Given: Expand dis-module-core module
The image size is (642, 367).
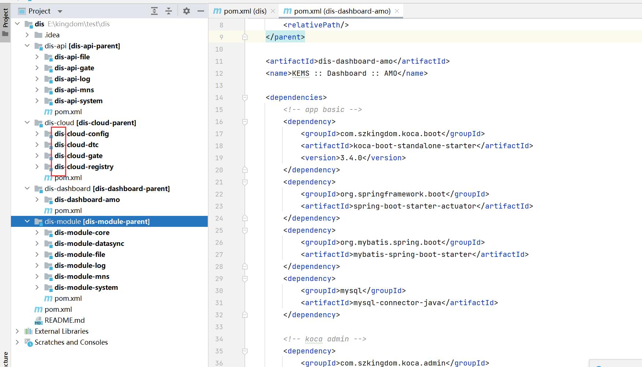Looking at the screenshot, I should click(x=37, y=232).
